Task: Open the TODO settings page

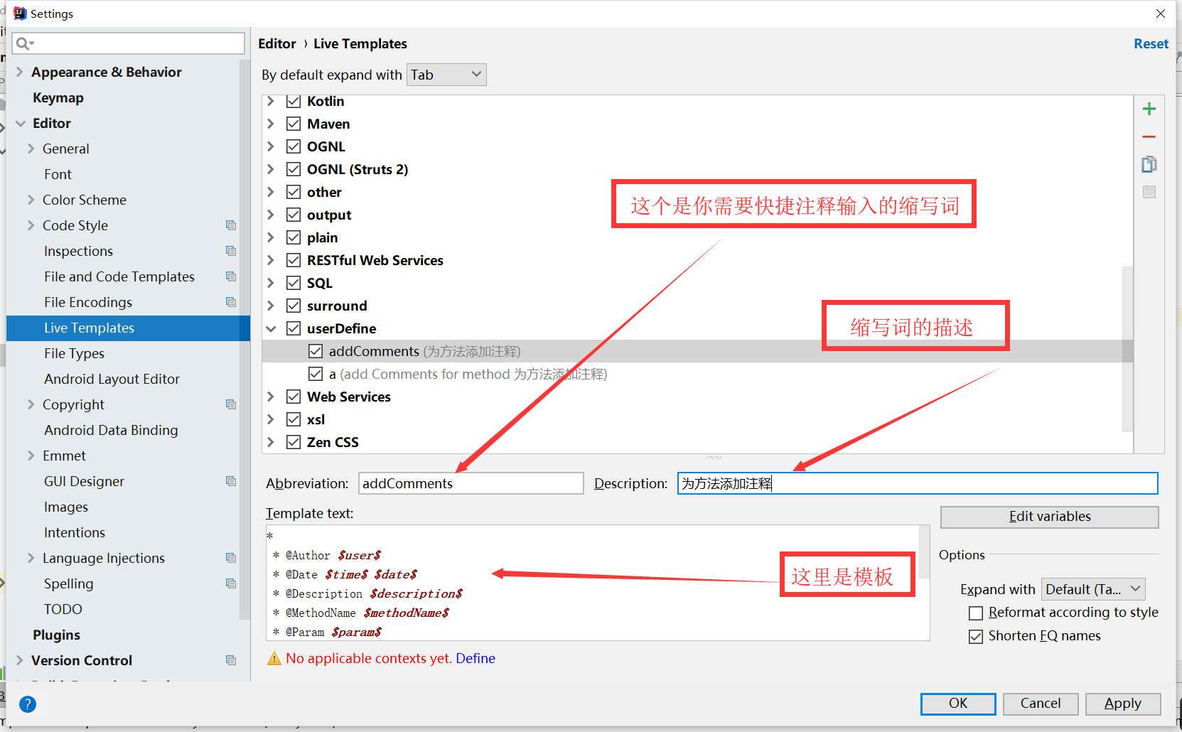Action: (x=63, y=610)
